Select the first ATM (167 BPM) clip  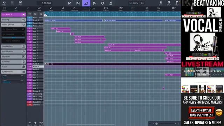click(73, 20)
